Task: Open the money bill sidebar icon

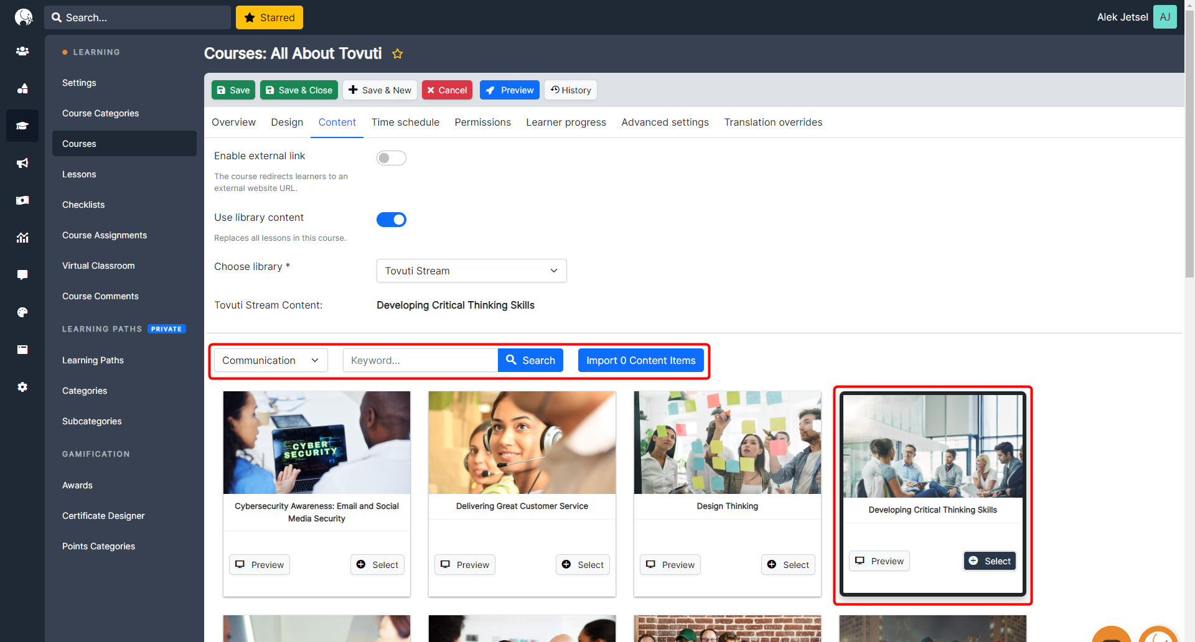Action: [x=22, y=200]
